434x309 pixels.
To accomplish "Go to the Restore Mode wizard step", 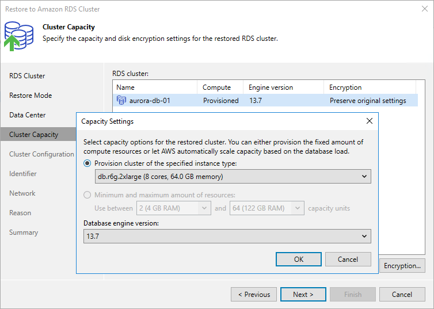I will click(31, 96).
